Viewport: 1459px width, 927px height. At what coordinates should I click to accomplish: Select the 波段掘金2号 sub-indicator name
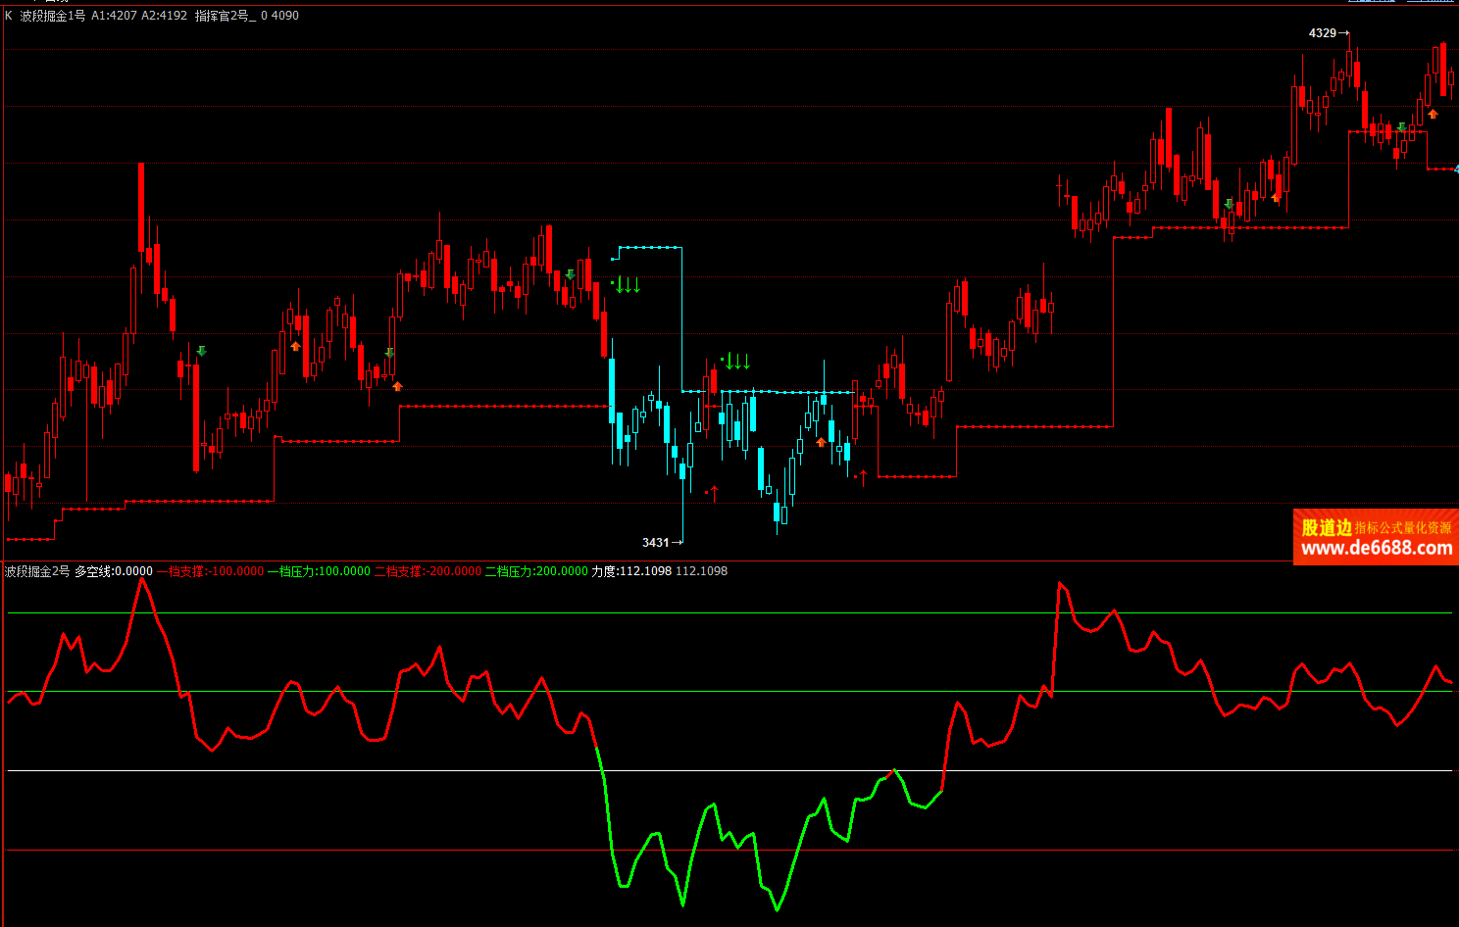point(37,571)
